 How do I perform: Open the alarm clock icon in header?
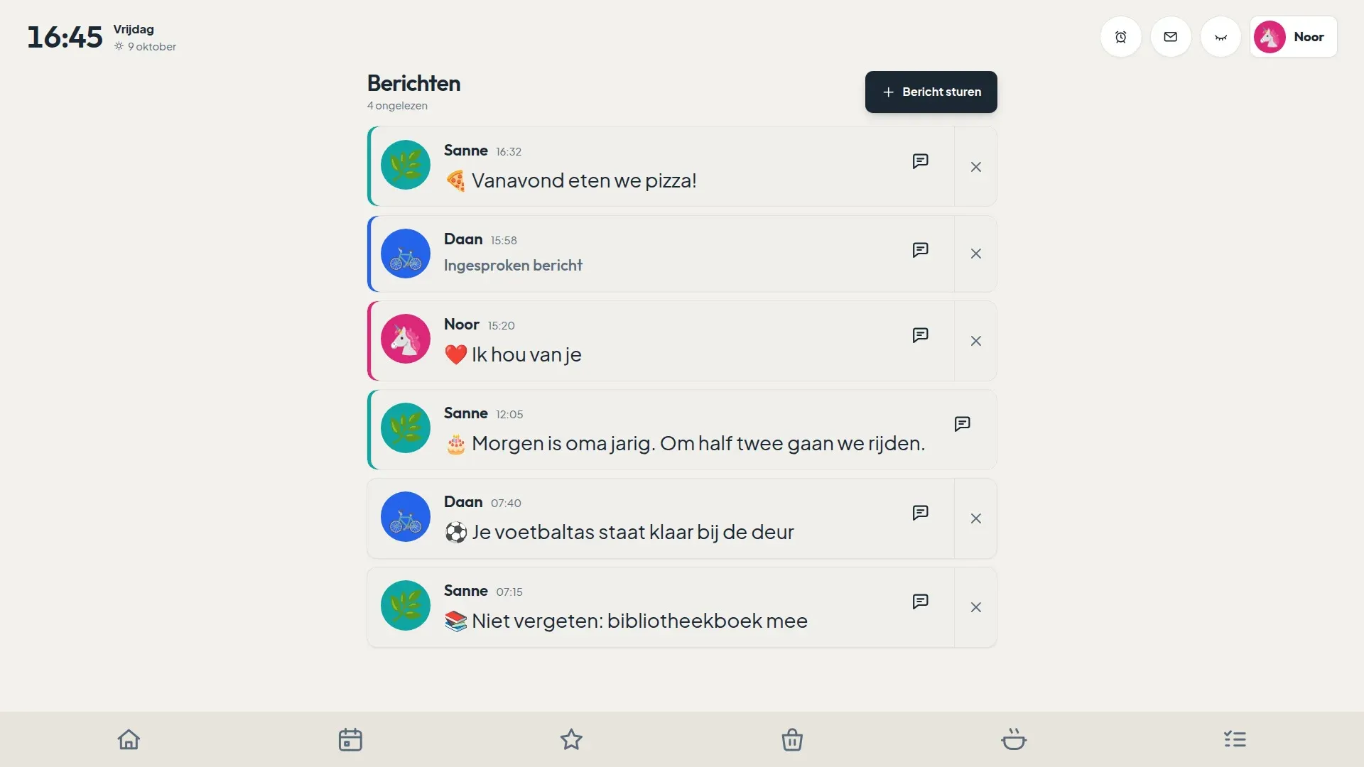[x=1121, y=37]
